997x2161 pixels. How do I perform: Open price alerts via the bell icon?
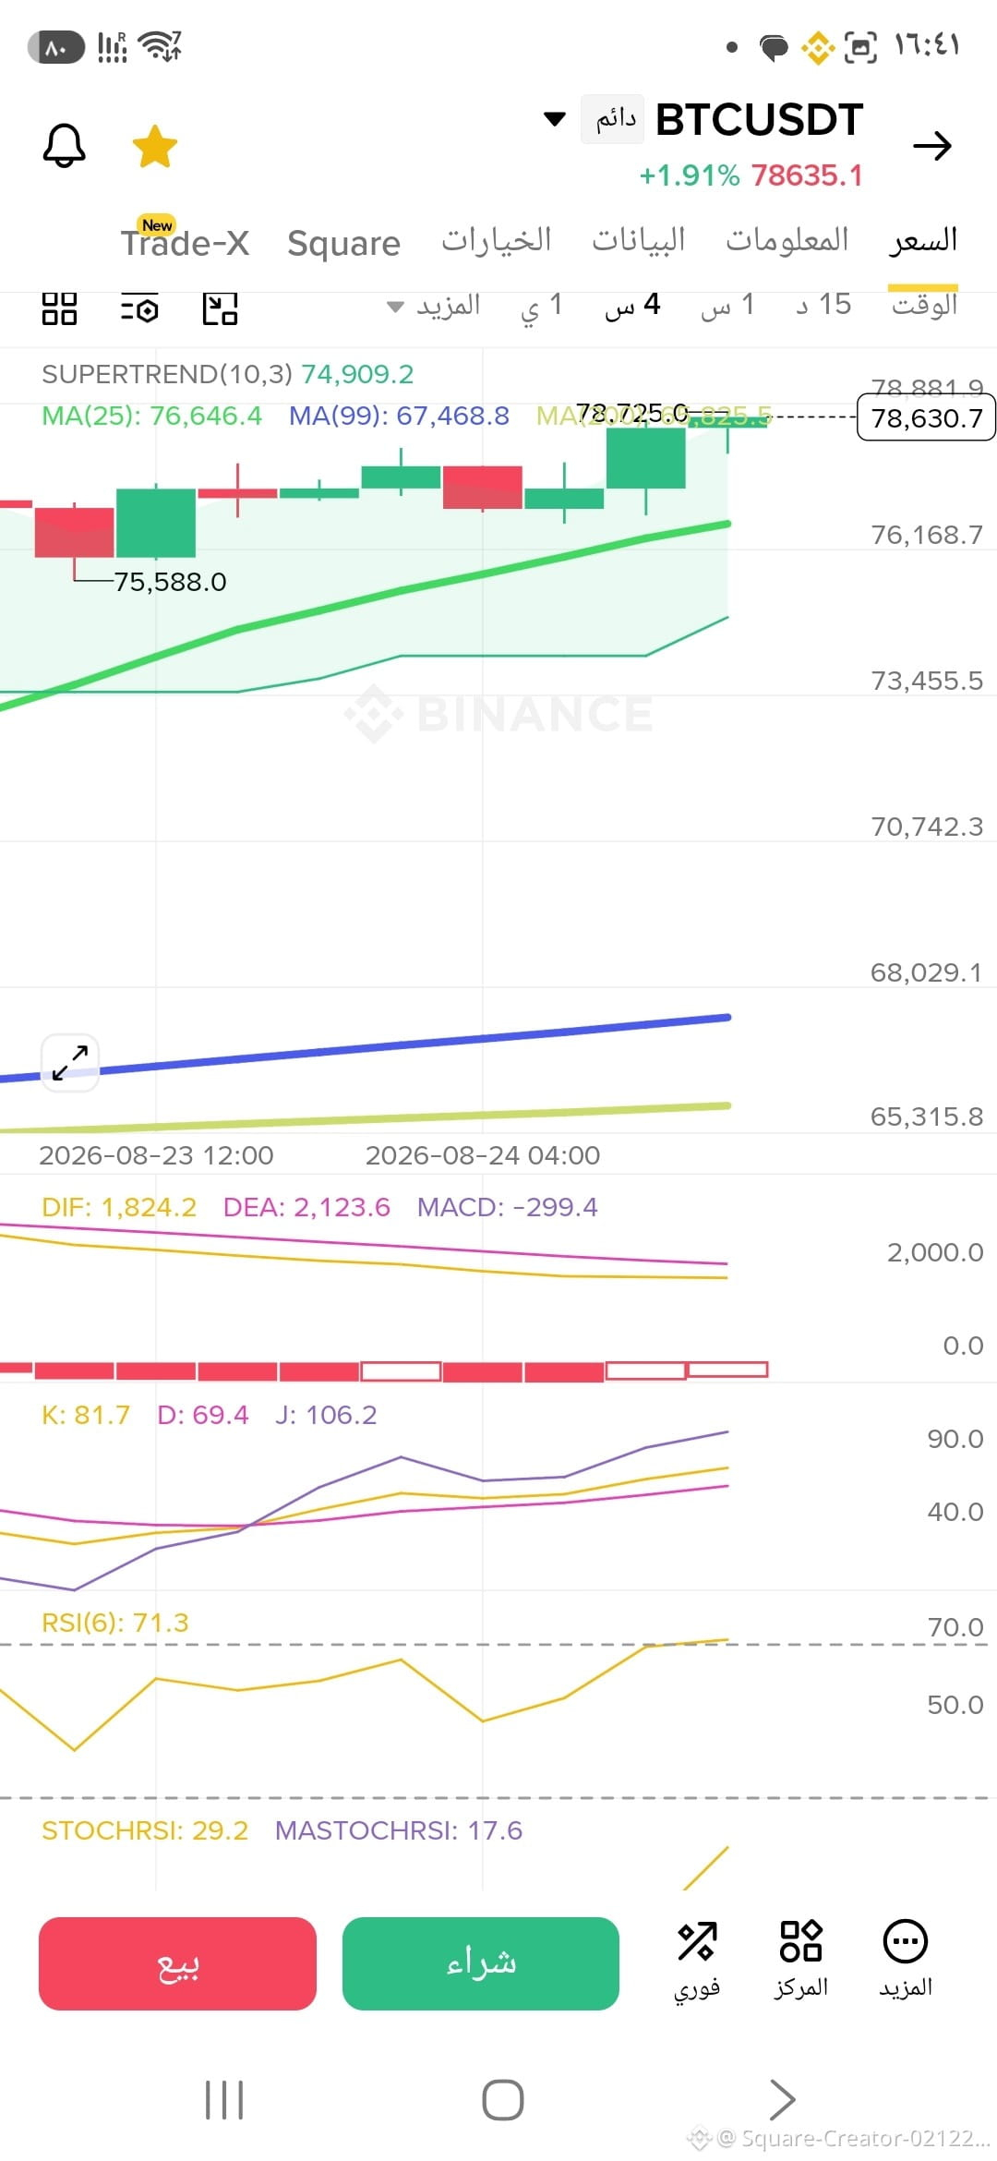point(64,146)
